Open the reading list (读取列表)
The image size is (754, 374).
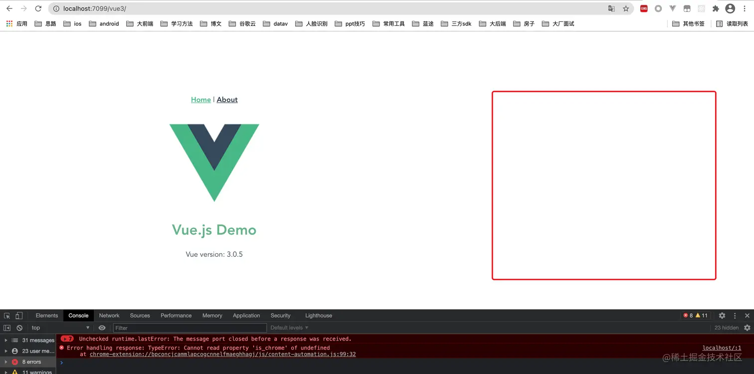[732, 23]
